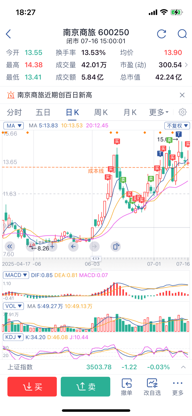Tap the panel resize handle above MACD
The image size is (192, 416).
(96, 270)
